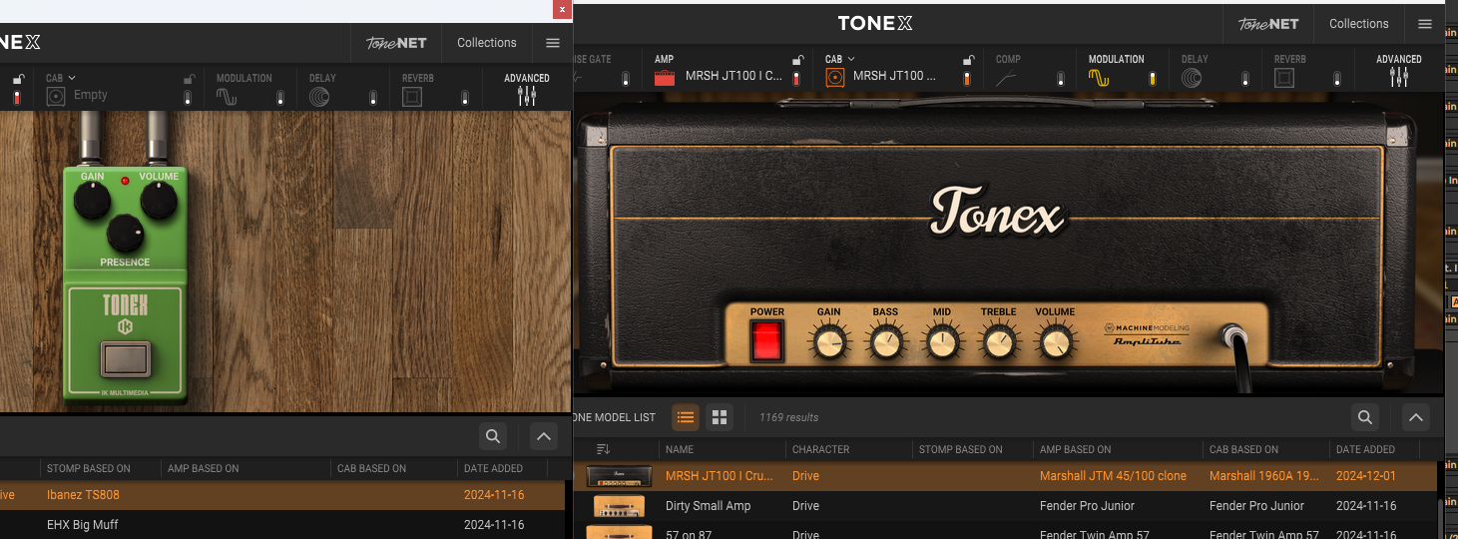
Task: Toggle DELAY on/off in the right window
Action: coord(1245,79)
